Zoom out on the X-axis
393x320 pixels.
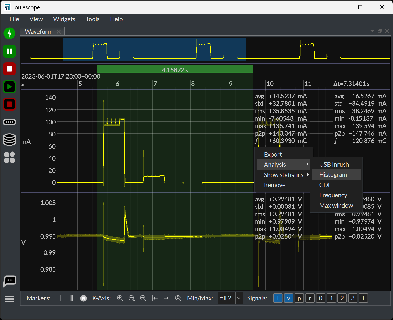coord(132,298)
